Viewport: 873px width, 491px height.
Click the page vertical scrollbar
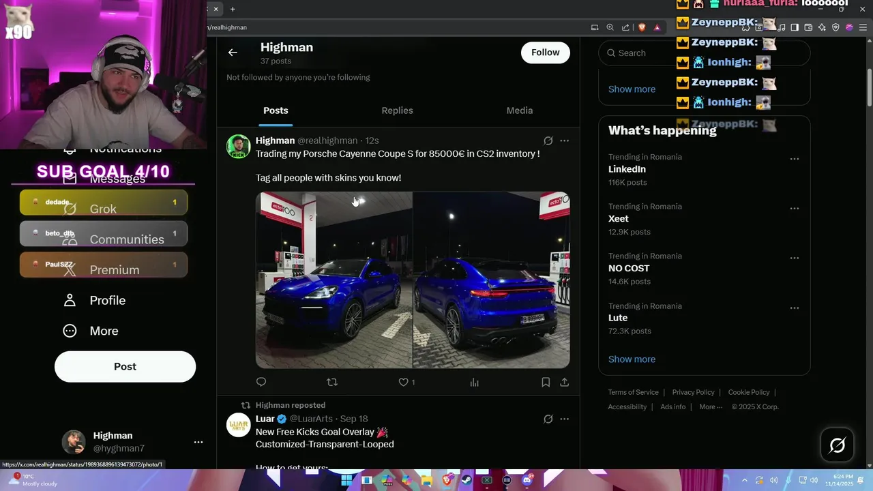pos(869,87)
